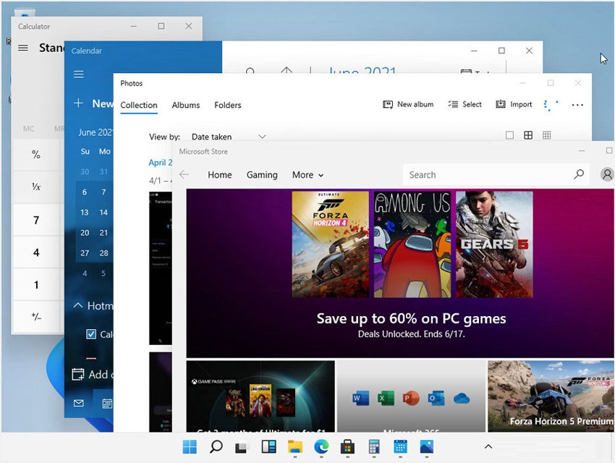Image resolution: width=615 pixels, height=463 pixels.
Task: Click Save up to 60% on PC games banner text
Action: point(411,319)
